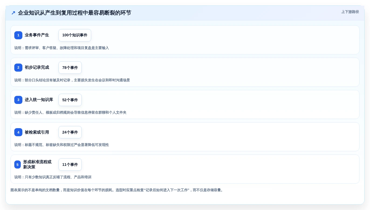Click the note starting 只有少数知识真正反哺了流程
The height and width of the screenshot is (210, 370).
click(x=53, y=177)
